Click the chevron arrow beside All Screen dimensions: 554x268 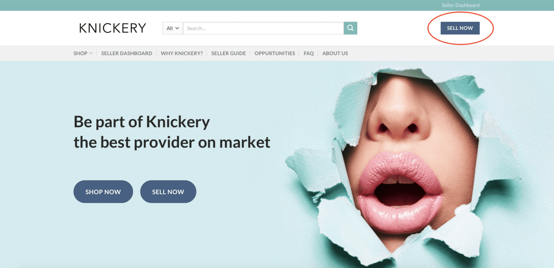177,28
